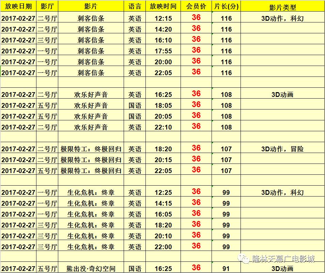Select 五号厅 in the 20:05 row
This screenshot has width=325, height=273.
47,115
